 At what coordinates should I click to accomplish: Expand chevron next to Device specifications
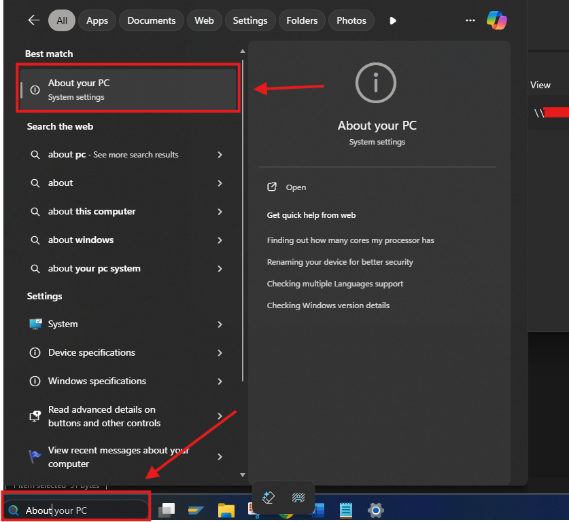(220, 353)
